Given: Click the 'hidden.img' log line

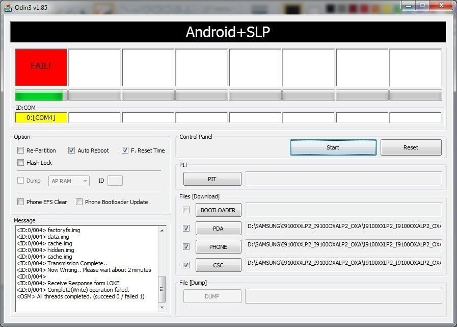Looking at the screenshot, I should (x=45, y=250).
